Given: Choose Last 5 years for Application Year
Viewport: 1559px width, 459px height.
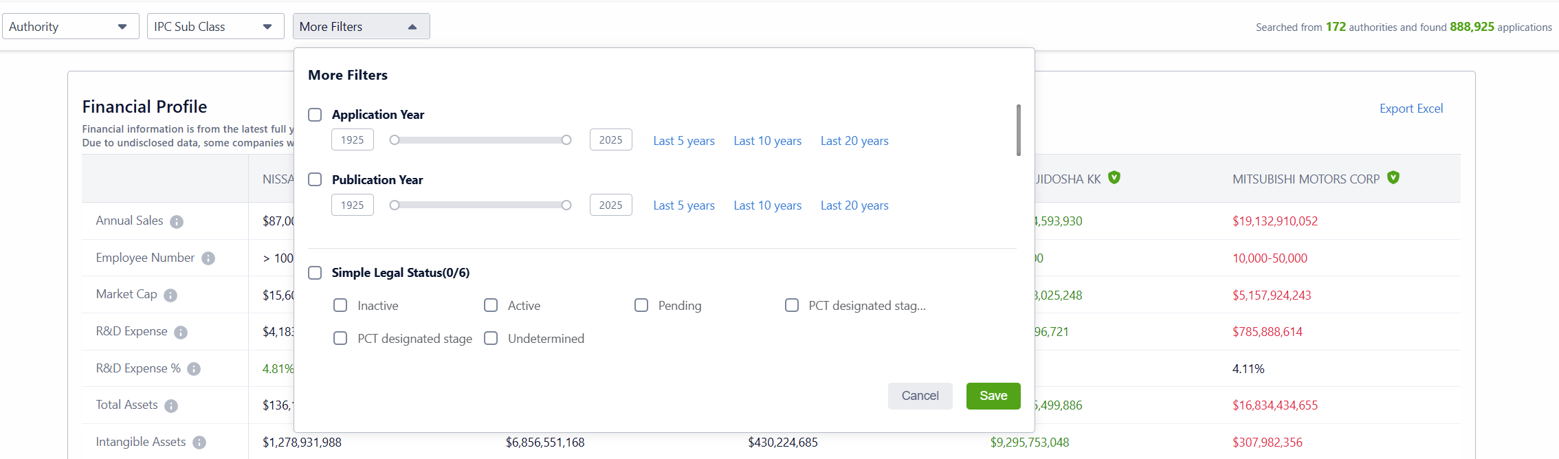Looking at the screenshot, I should click(x=683, y=141).
